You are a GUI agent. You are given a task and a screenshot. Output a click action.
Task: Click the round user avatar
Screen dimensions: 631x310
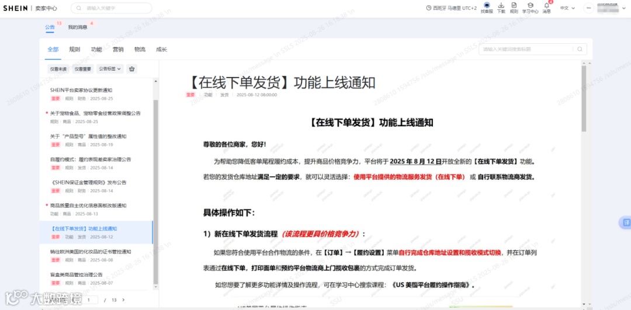pyautogui.click(x=588, y=8)
